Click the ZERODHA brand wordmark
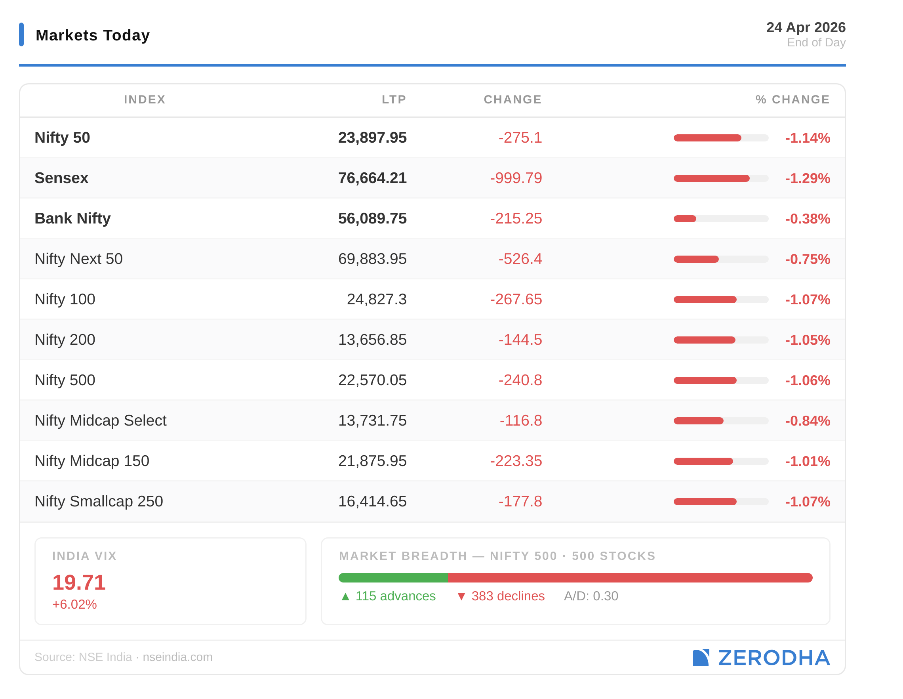903x699 pixels. (x=773, y=658)
